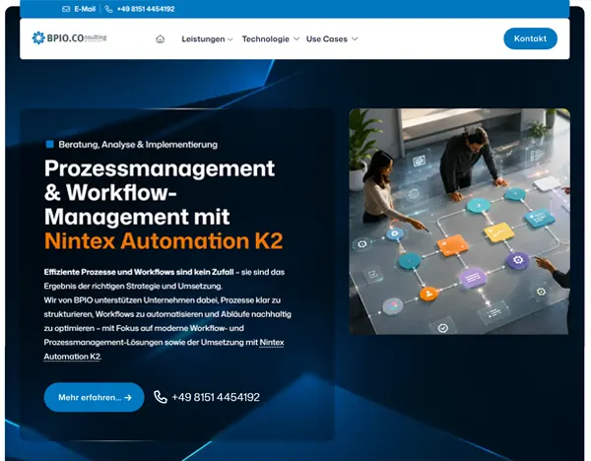The image size is (591, 461).
Task: Click the heading Nintex Automation K2
Action: click(164, 240)
